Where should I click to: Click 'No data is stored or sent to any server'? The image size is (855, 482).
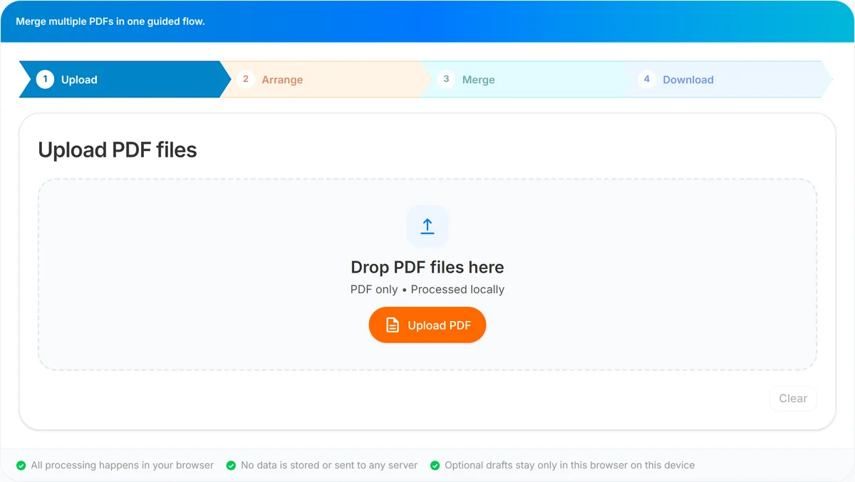[x=329, y=466]
